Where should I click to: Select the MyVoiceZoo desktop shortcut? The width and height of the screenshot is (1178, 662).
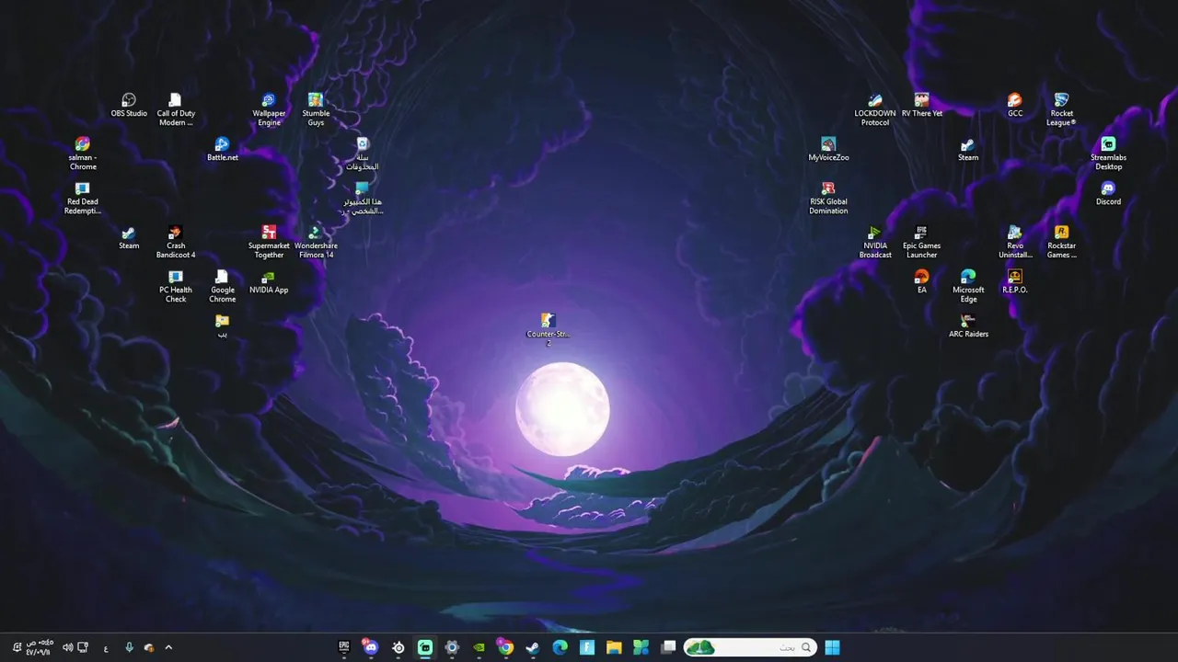(x=828, y=149)
